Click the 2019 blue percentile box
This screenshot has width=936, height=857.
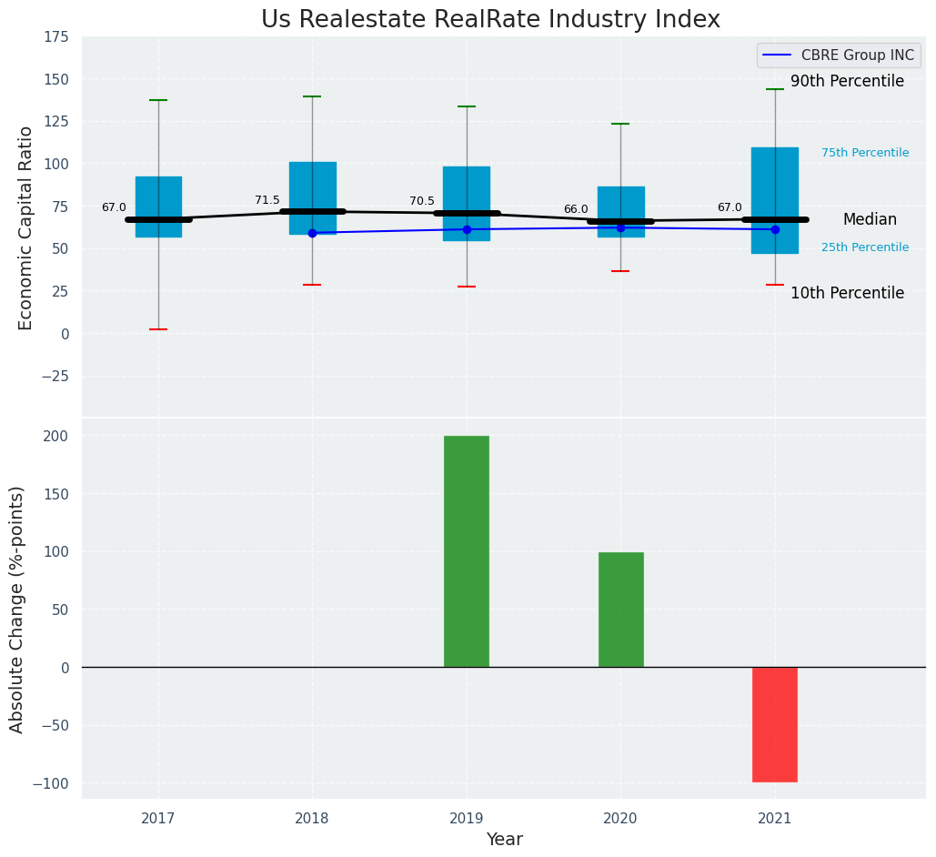coord(467,204)
